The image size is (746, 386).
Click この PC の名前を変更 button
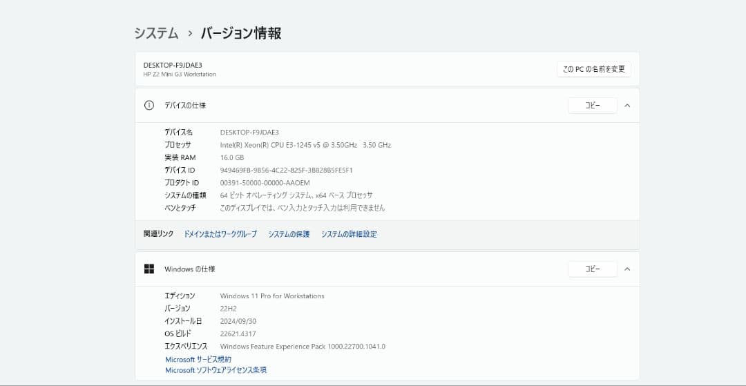coord(594,69)
